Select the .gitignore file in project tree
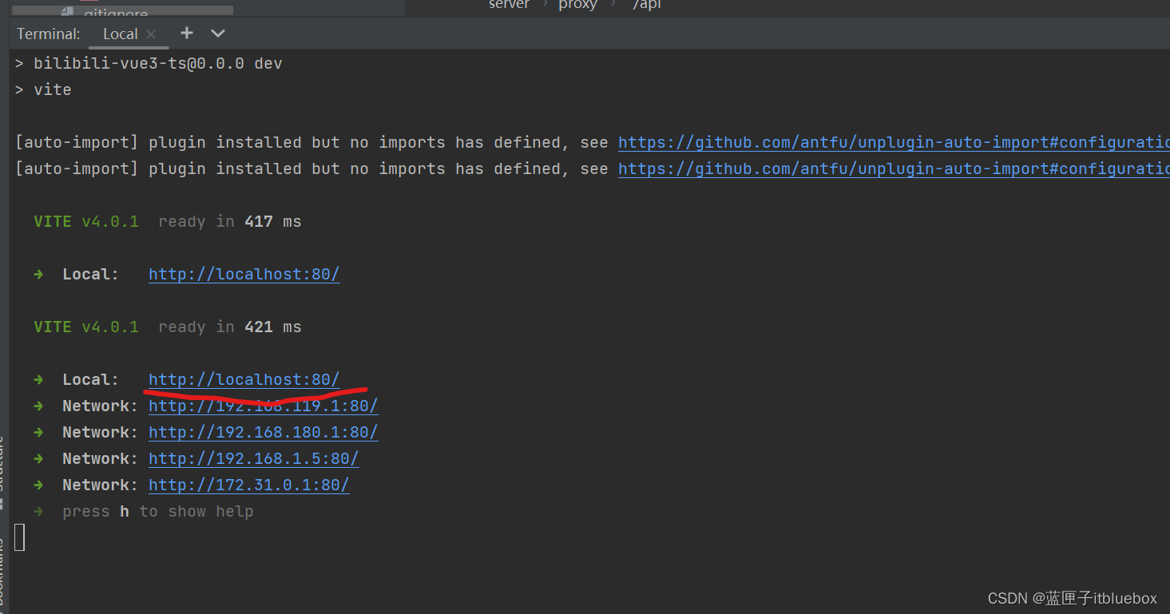The height and width of the screenshot is (614, 1170). click(116, 12)
